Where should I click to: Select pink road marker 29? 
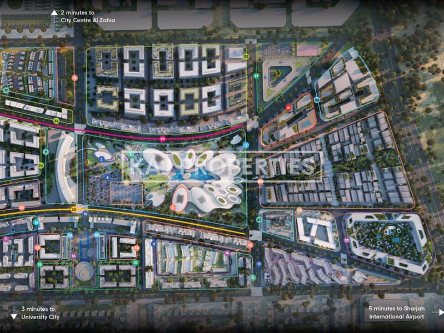click(162, 139)
